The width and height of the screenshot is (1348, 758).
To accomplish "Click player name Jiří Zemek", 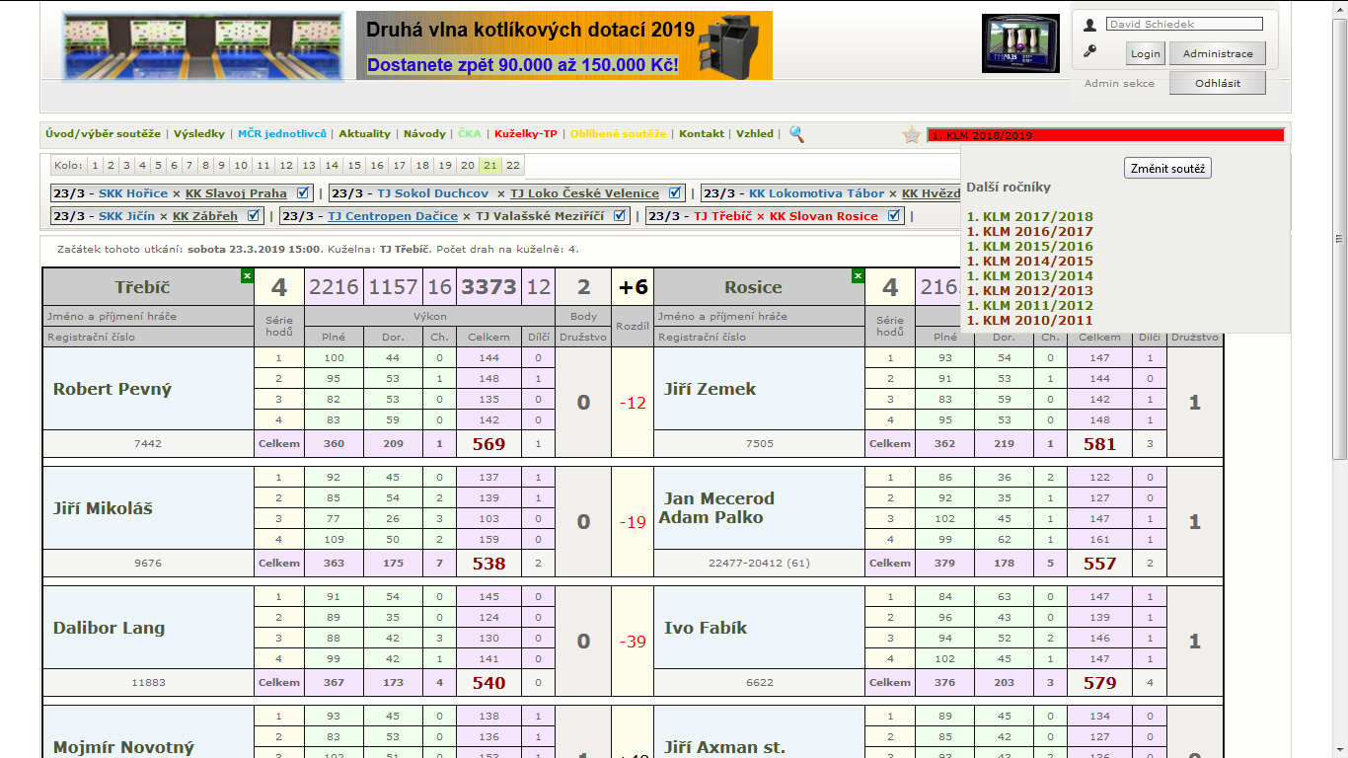I will click(x=711, y=389).
